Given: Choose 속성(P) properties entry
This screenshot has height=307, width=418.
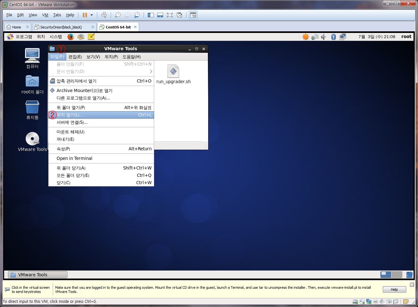Looking at the screenshot, I should pyautogui.click(x=101, y=149).
